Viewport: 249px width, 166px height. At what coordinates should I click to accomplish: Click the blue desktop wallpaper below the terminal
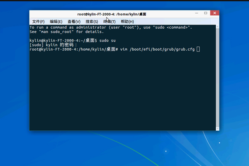pos(124,149)
